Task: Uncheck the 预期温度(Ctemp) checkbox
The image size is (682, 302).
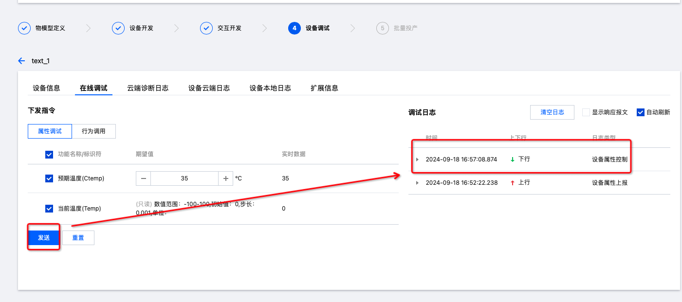Action: [x=49, y=178]
